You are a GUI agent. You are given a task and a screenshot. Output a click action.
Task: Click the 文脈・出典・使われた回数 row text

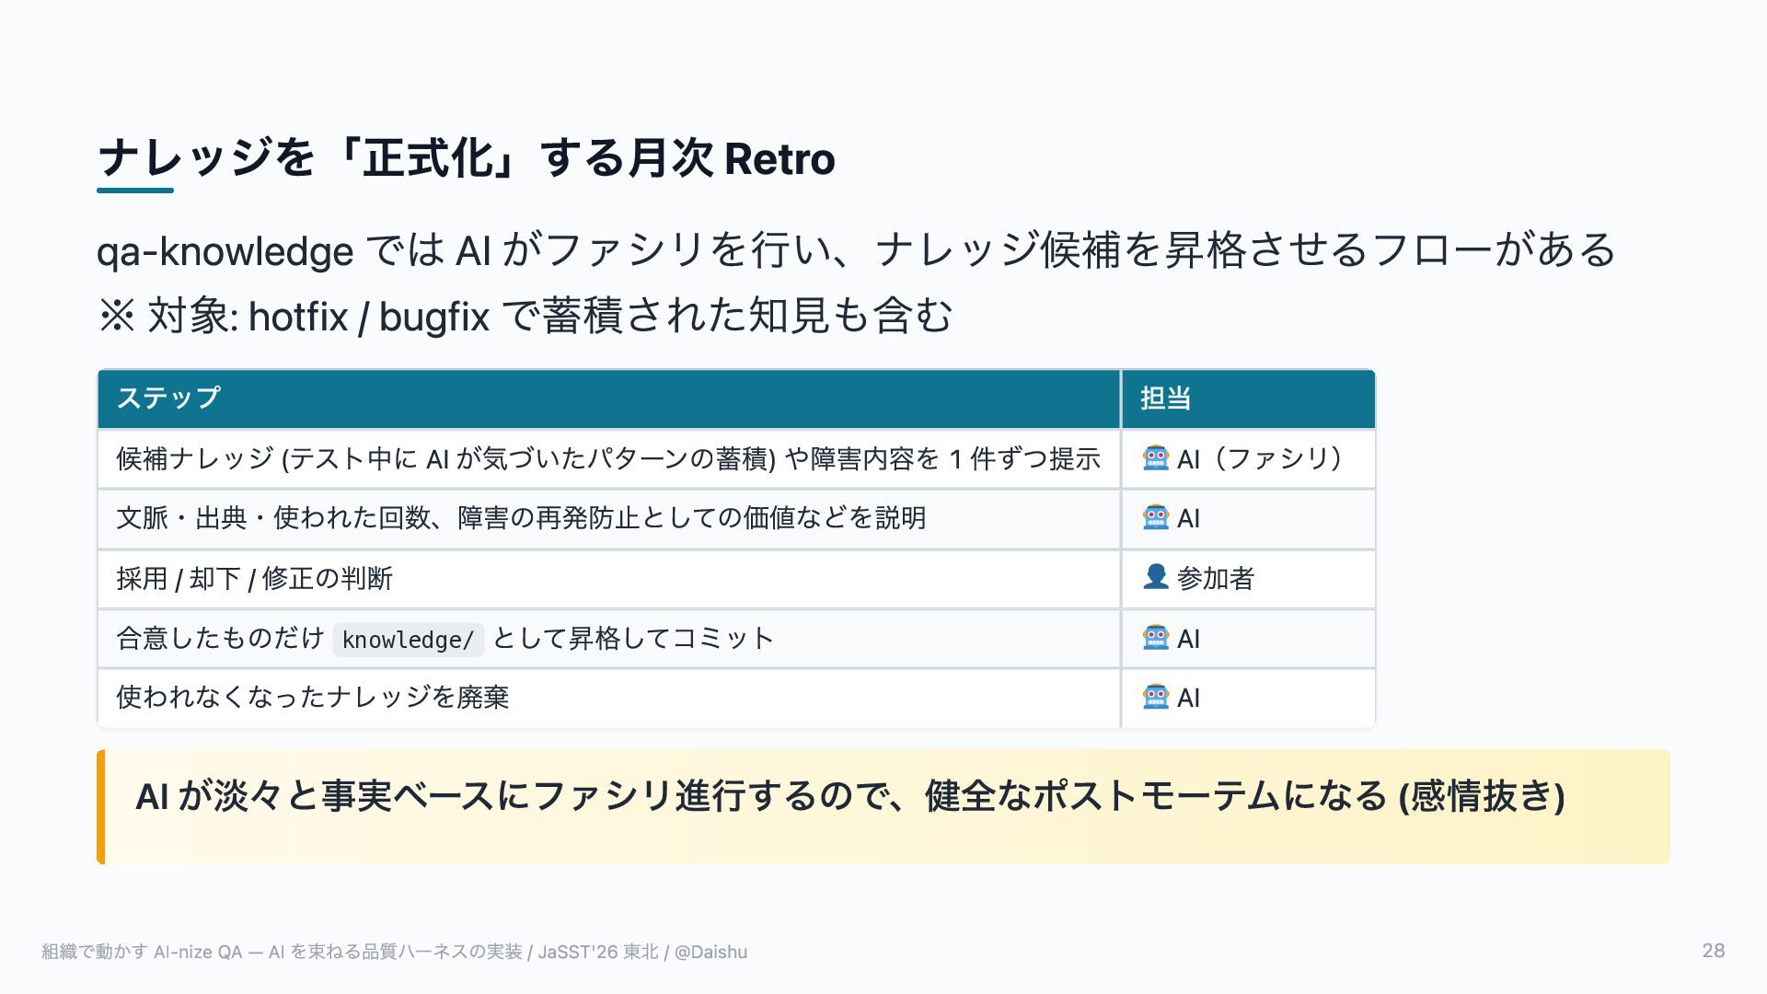(521, 518)
